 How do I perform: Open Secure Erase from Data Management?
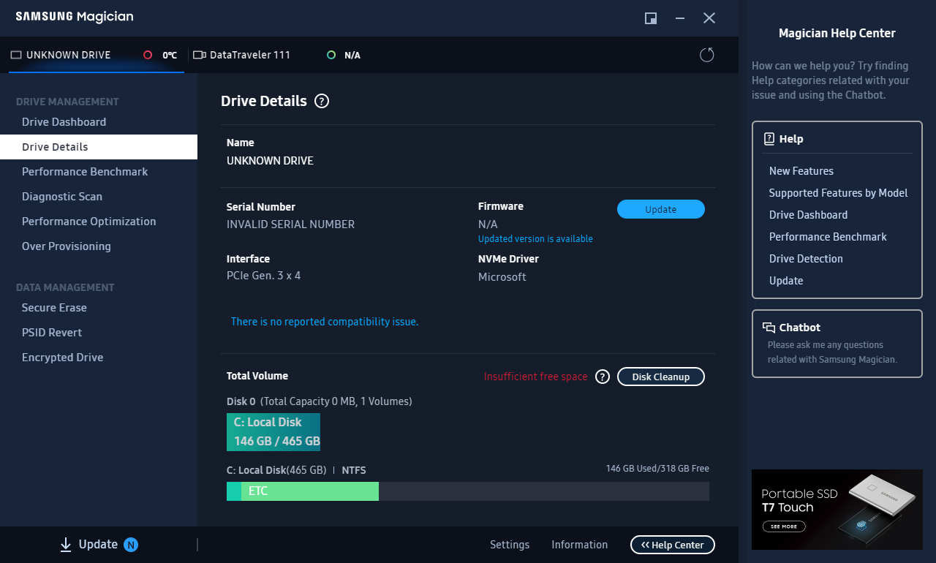click(x=54, y=308)
